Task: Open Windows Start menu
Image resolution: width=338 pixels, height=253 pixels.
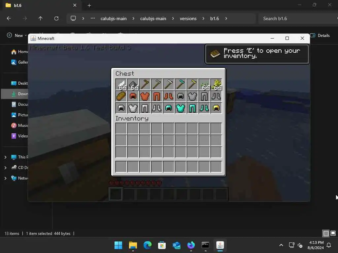Action: (x=118, y=245)
